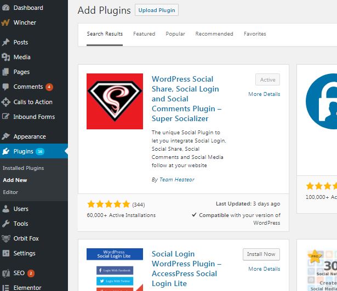Select the Add New submenu item
Screen dimensions: 337x291
15,180
